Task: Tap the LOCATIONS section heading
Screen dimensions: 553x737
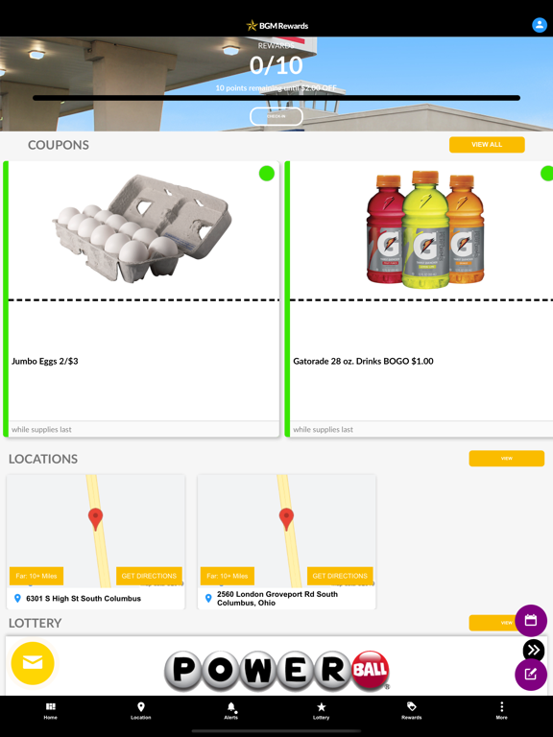Action: pyautogui.click(x=43, y=459)
